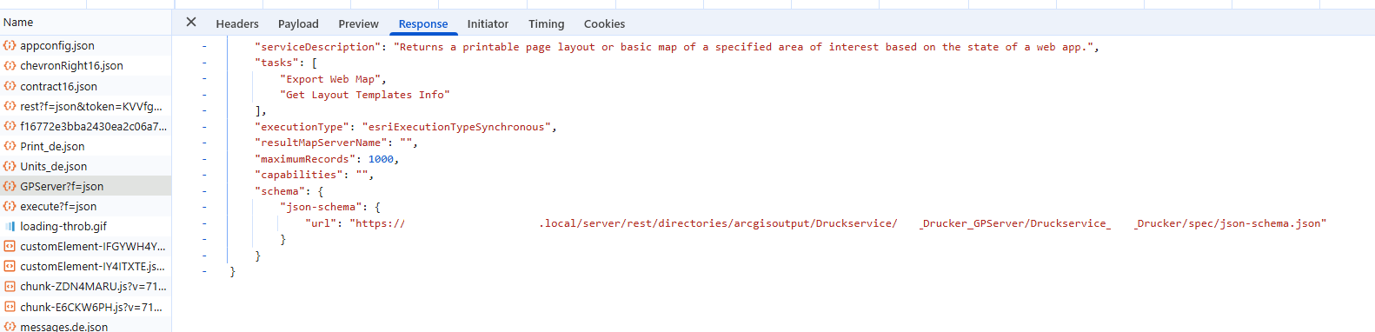Select the chevronRight16.json request
The width and height of the screenshot is (1375, 332).
pyautogui.click(x=85, y=65)
